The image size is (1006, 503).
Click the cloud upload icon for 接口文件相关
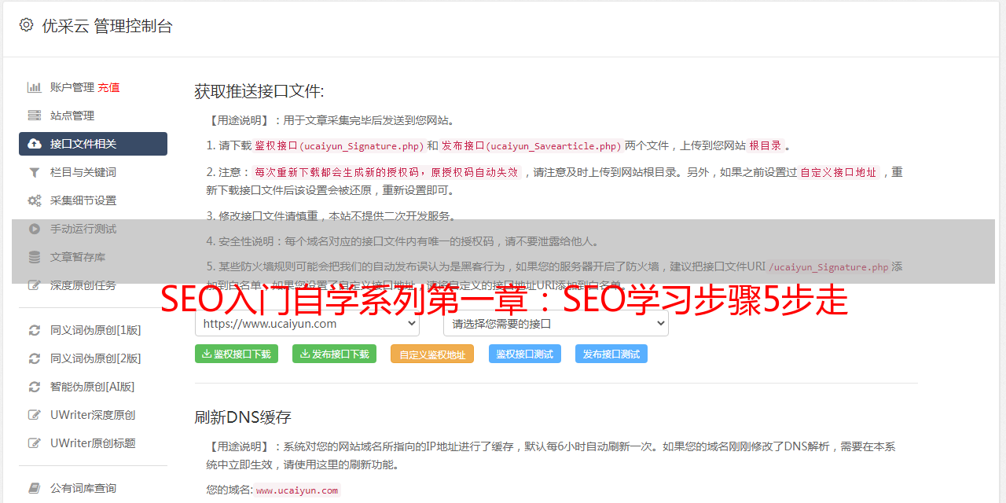(35, 144)
